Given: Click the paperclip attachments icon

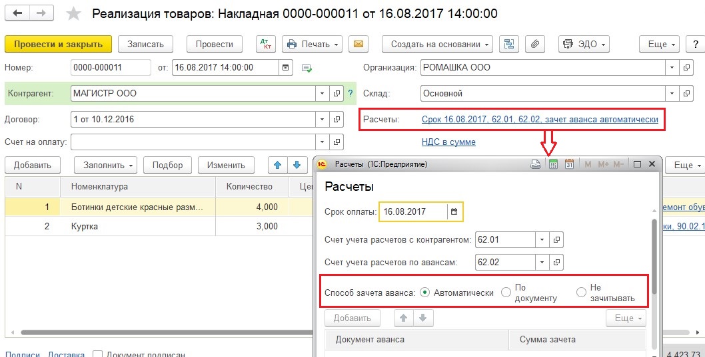Looking at the screenshot, I should [534, 44].
